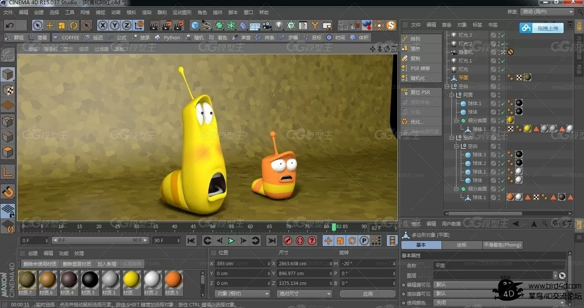This screenshot has height=308, width=584.
Task: Click the preview range 0F-90F slider
Action: [x=101, y=241]
